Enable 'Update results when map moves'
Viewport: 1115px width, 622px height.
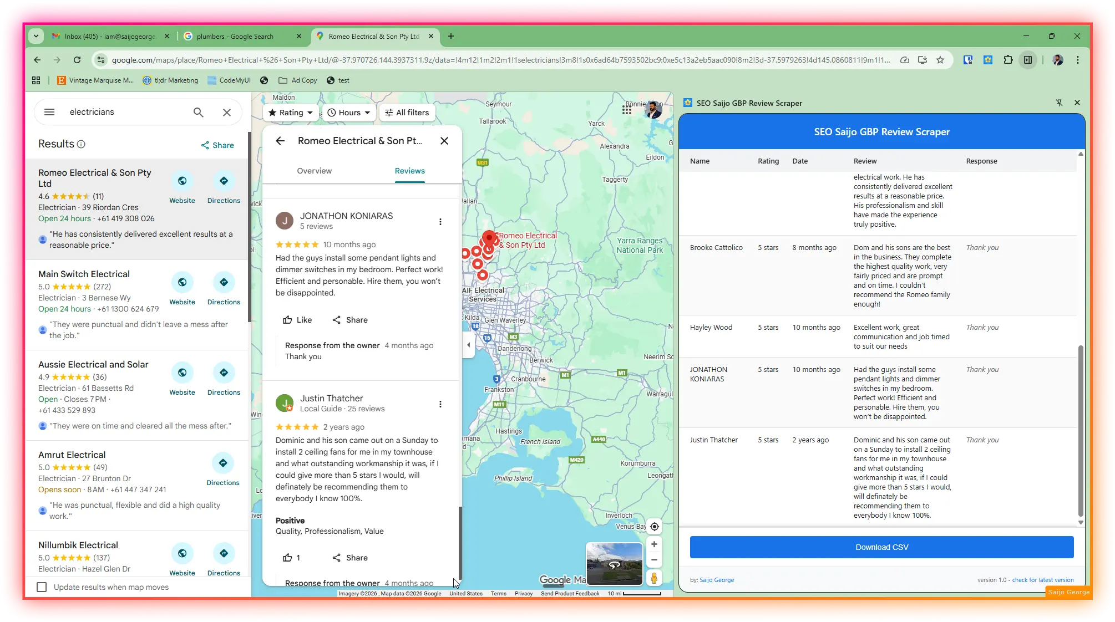tap(42, 587)
